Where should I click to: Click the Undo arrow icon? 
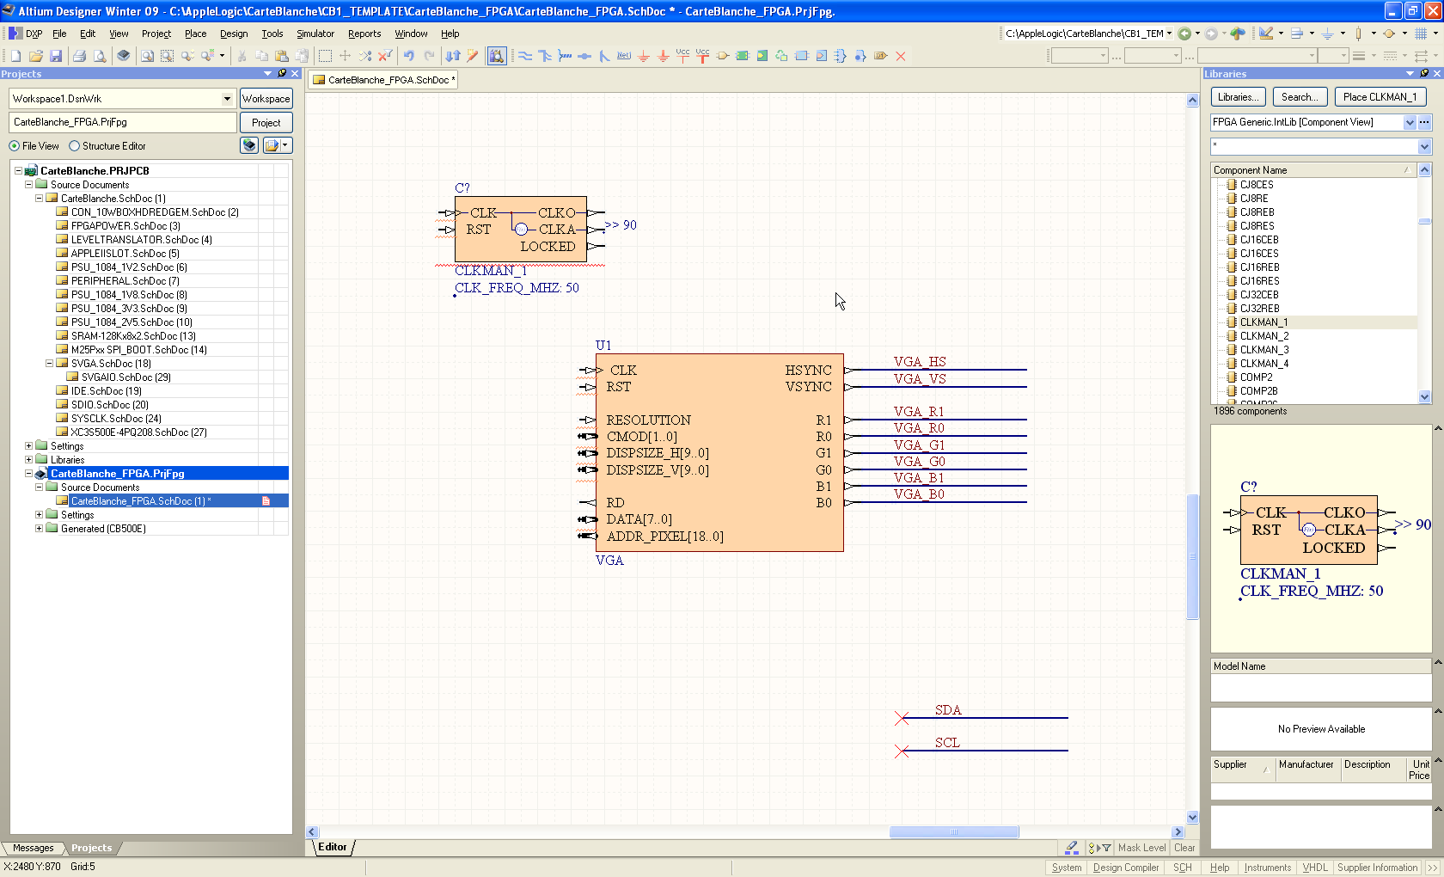409,56
